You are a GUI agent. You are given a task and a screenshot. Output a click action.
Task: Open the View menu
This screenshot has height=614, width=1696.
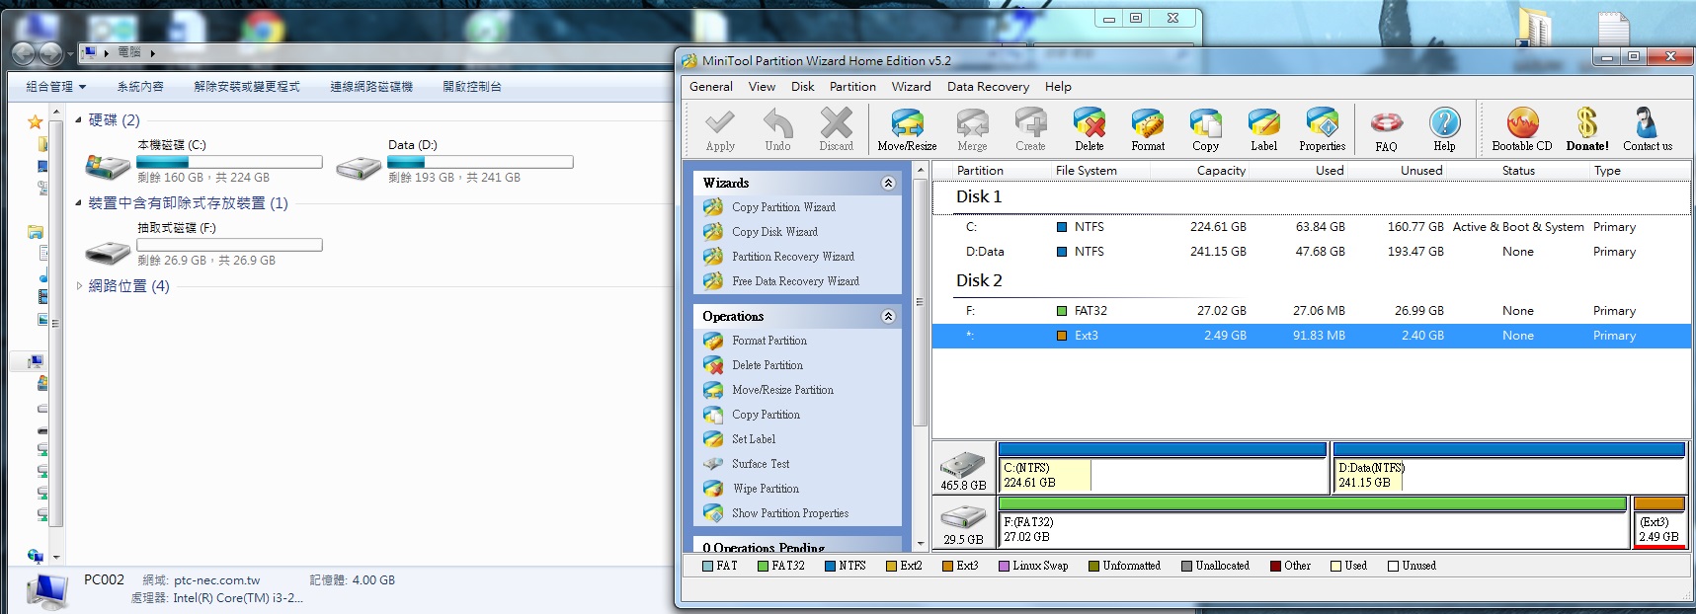tap(762, 87)
